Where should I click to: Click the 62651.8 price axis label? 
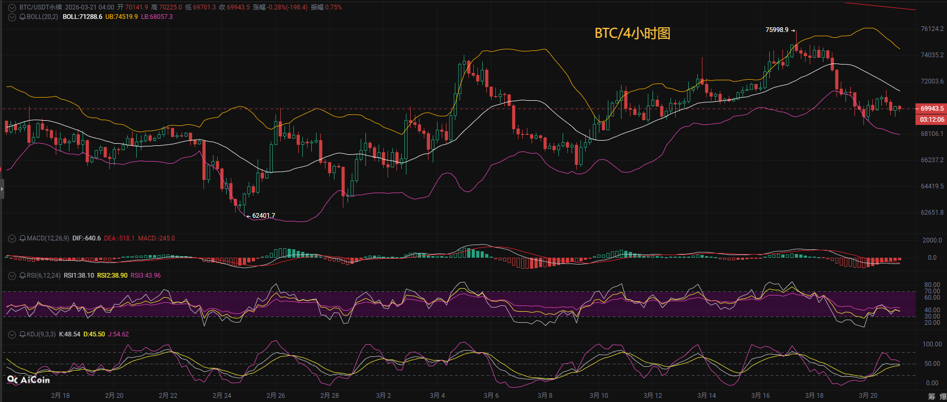point(932,213)
